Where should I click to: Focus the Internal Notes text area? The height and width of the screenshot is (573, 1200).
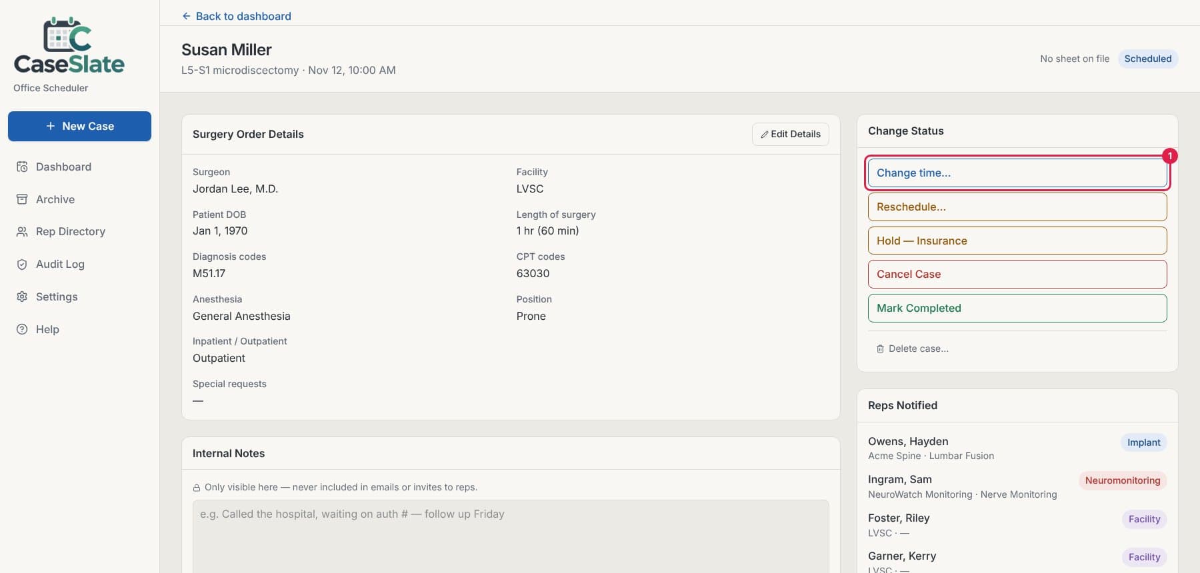pos(511,536)
